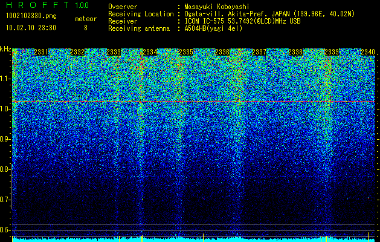Click the date stamp 10.02.10 23:30
This screenshot has width=380, height=242.
tap(31, 28)
